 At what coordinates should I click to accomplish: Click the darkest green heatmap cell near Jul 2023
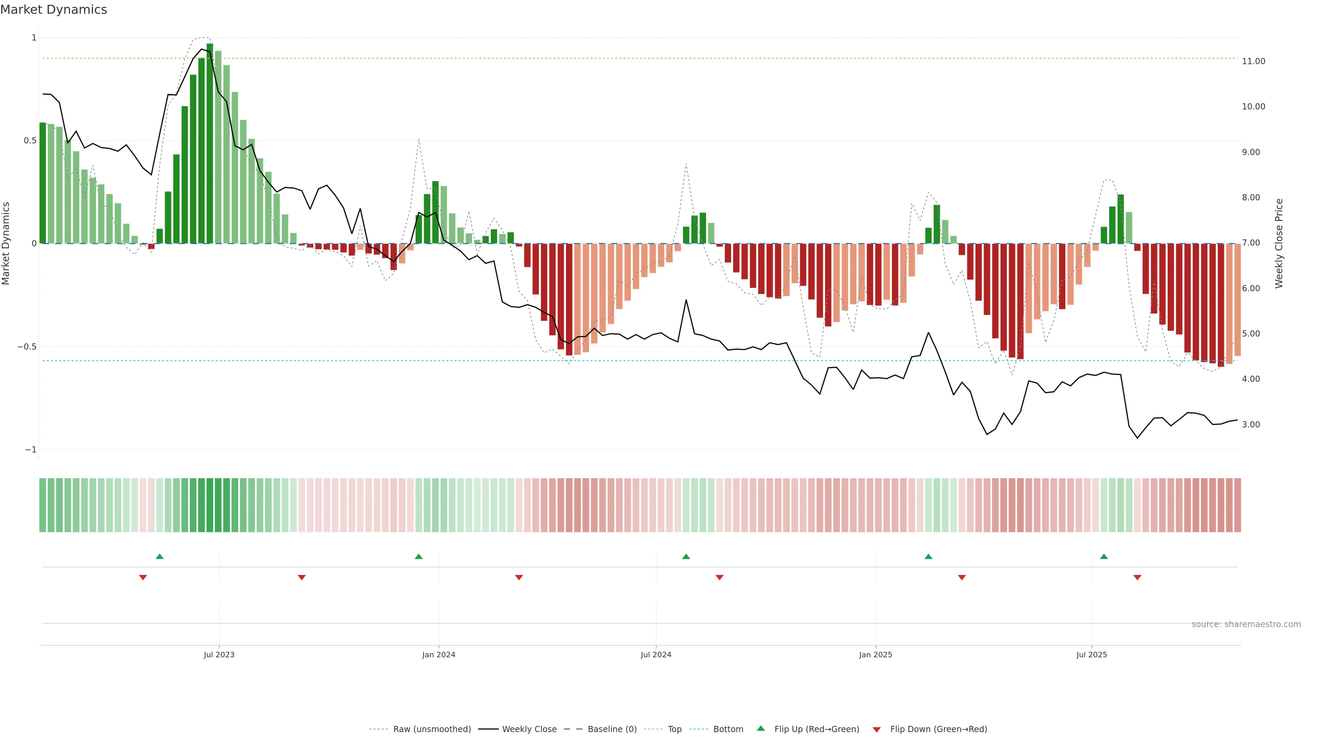(210, 505)
